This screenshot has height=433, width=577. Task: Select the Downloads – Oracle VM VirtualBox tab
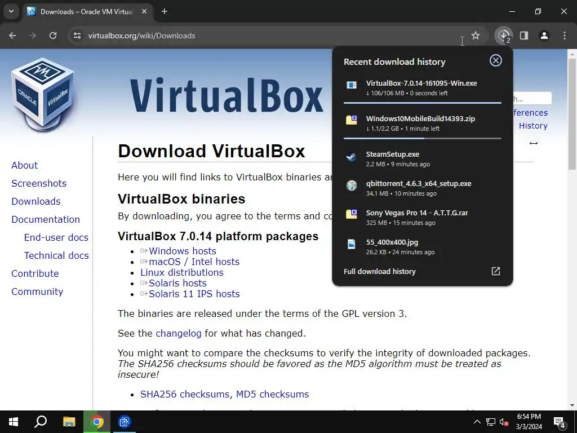click(x=87, y=11)
